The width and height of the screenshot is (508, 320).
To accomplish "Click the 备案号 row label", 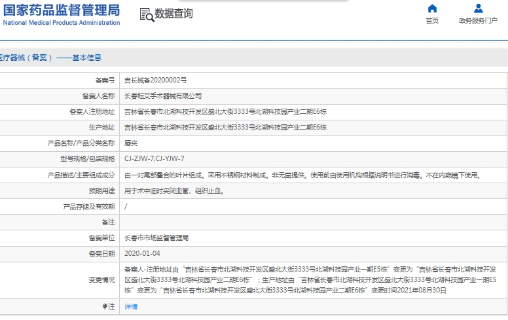I will pyautogui.click(x=105, y=80).
